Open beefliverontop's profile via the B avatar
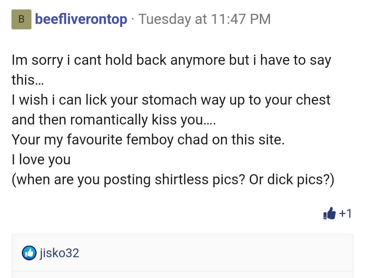Viewport: 365px width, 278px height. (x=21, y=19)
